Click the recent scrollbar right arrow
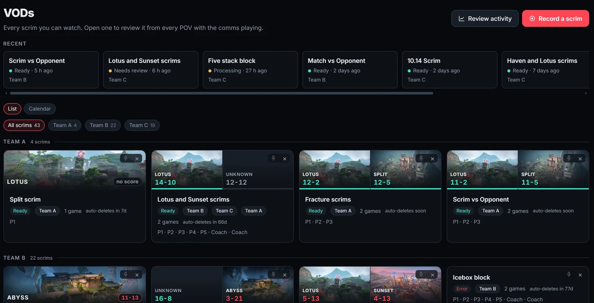 point(586,93)
